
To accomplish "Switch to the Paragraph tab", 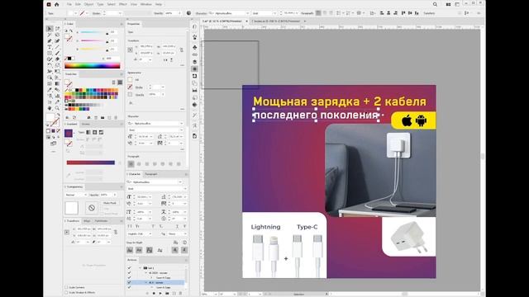I will pos(150,174).
